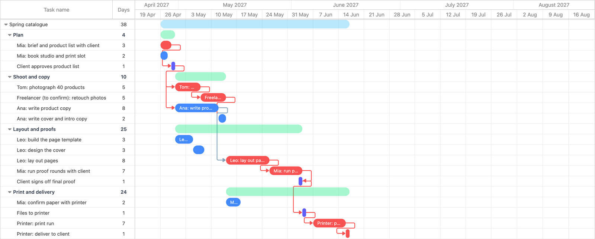This screenshot has height=239, width=595.
Task: Click the Task name column header
Action: coord(57,10)
